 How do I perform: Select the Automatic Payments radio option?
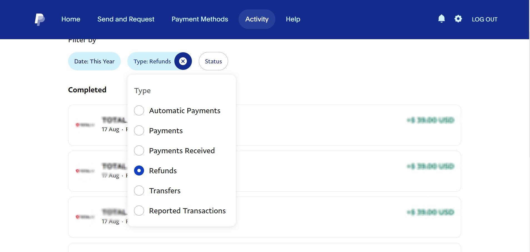click(x=139, y=110)
